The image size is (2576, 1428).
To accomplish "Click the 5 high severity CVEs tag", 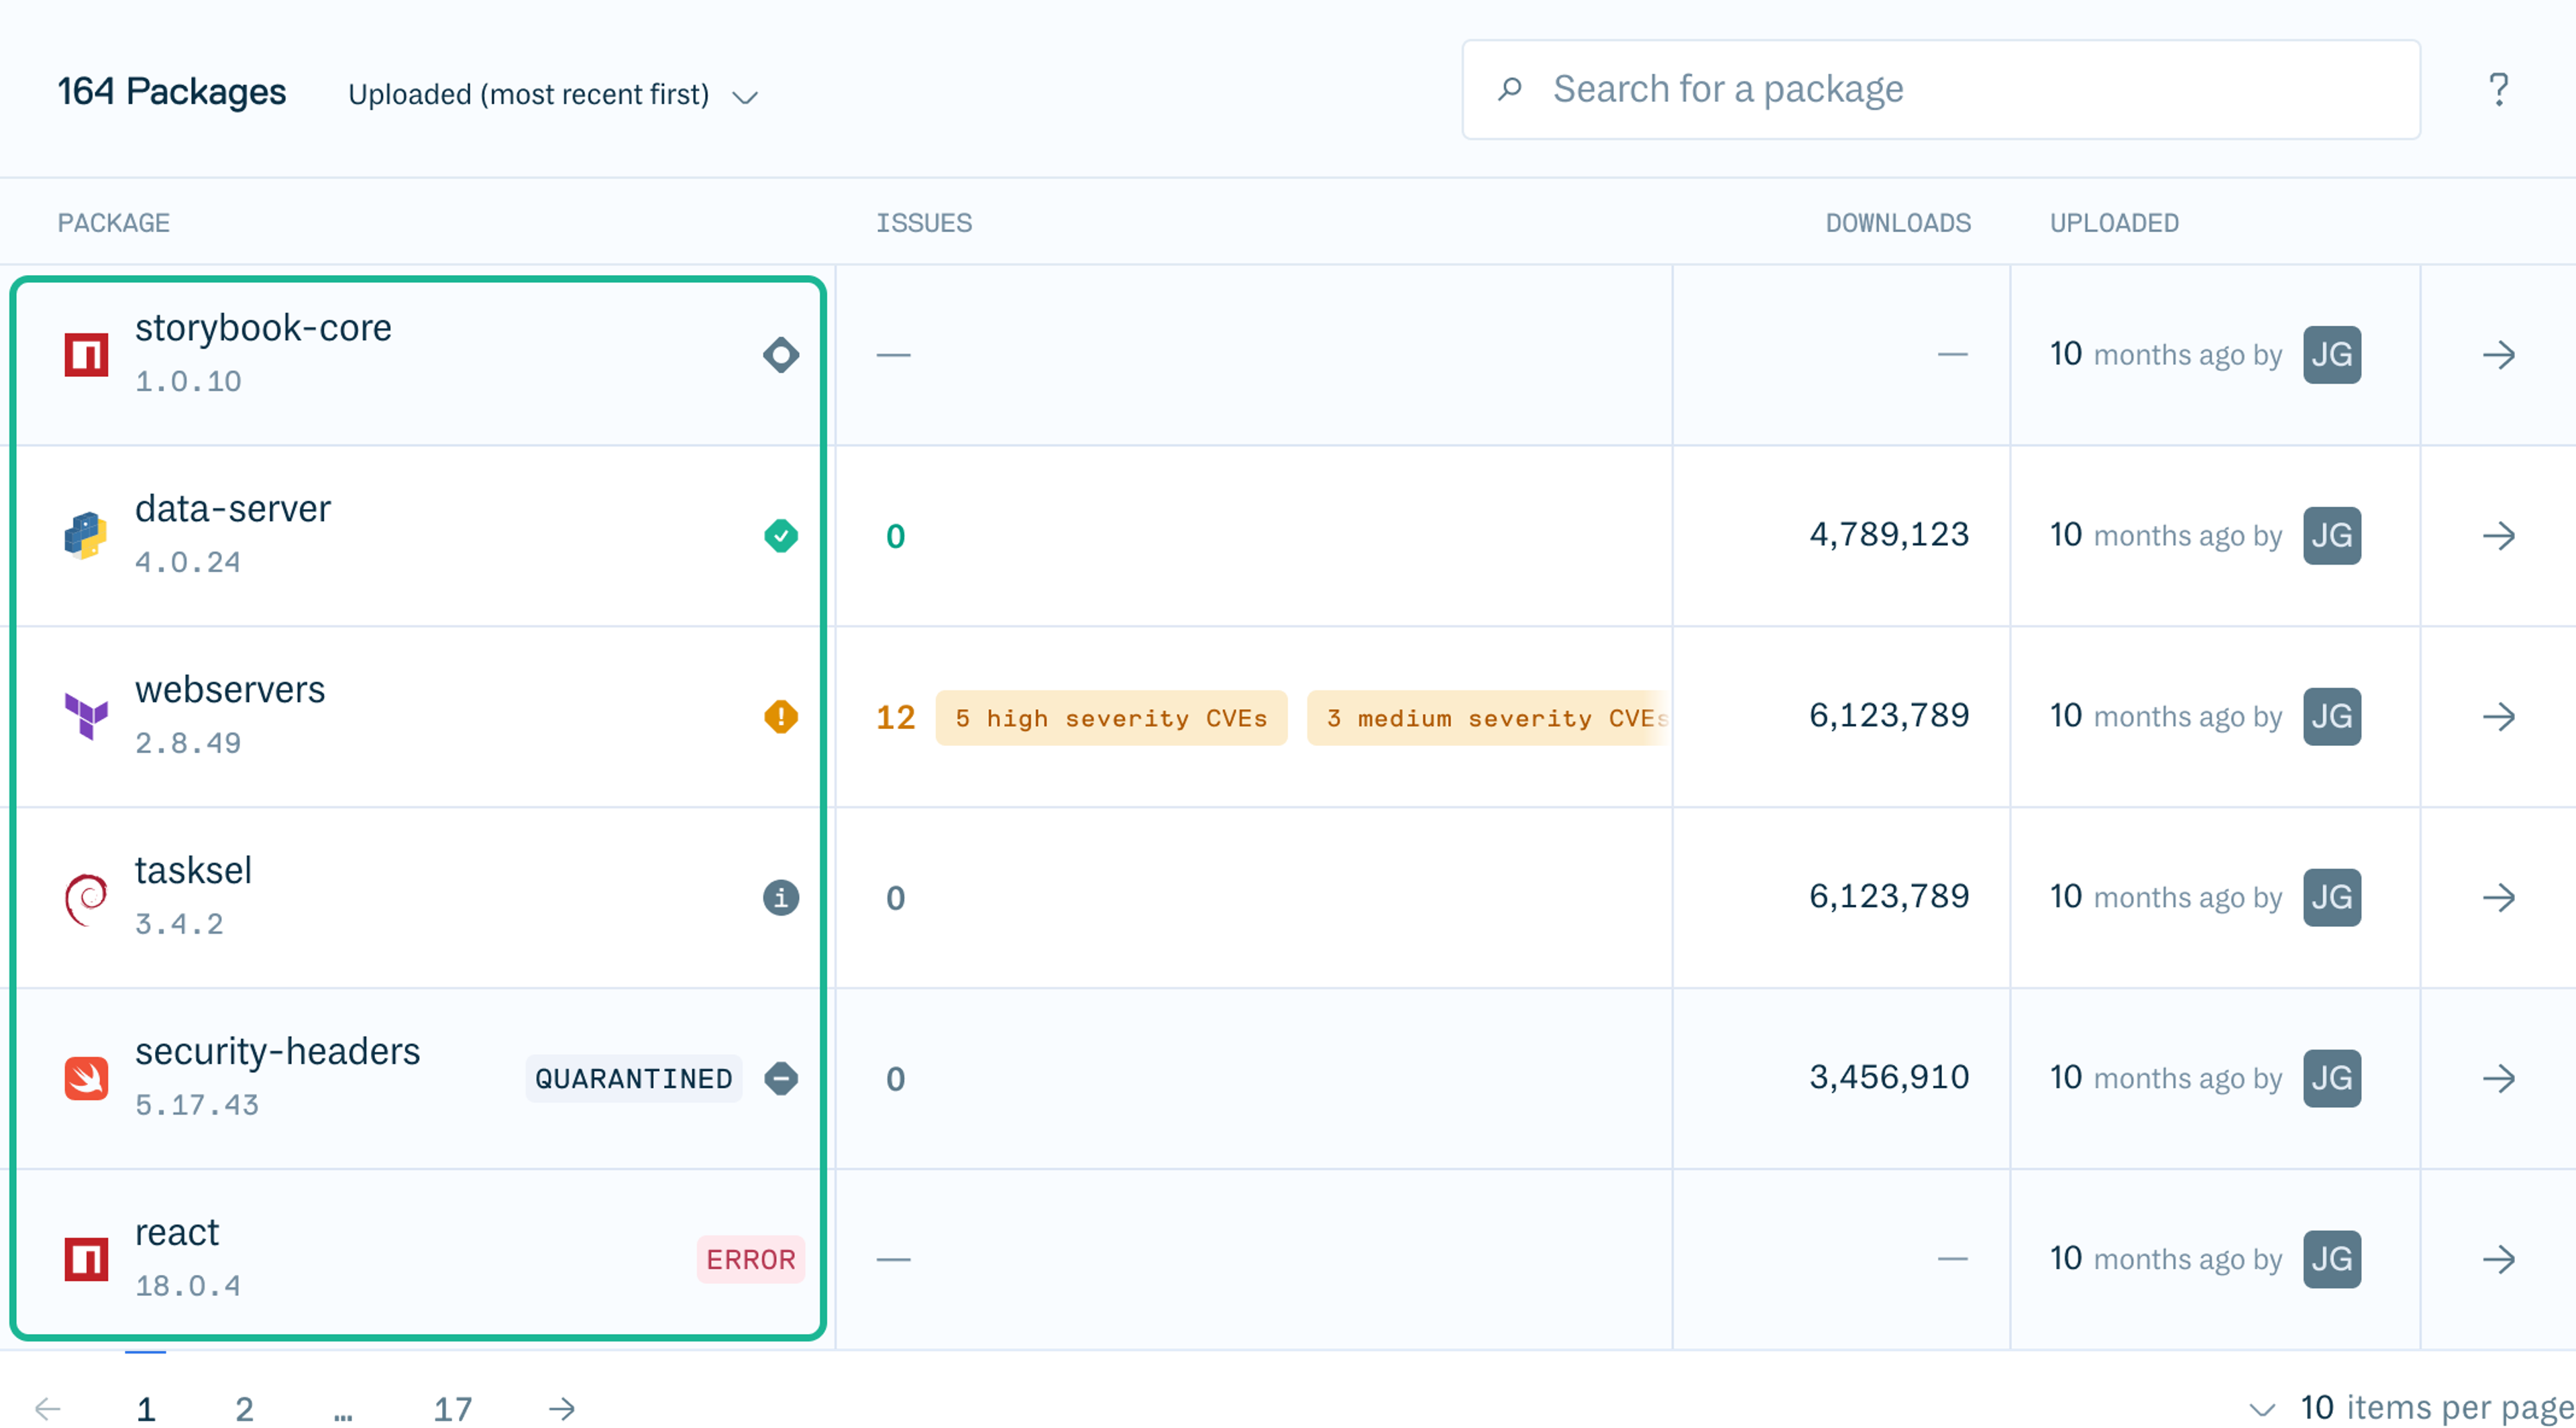I will (1111, 718).
